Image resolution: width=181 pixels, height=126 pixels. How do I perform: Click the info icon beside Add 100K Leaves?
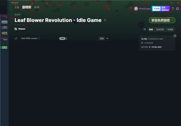point(39,38)
